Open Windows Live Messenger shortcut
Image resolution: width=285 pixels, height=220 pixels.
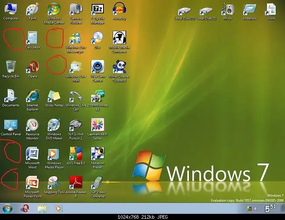coord(75,38)
